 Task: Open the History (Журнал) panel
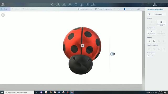pos(155,5)
